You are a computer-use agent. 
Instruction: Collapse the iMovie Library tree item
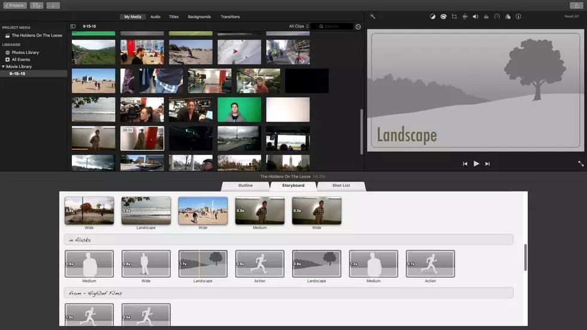click(x=2, y=66)
